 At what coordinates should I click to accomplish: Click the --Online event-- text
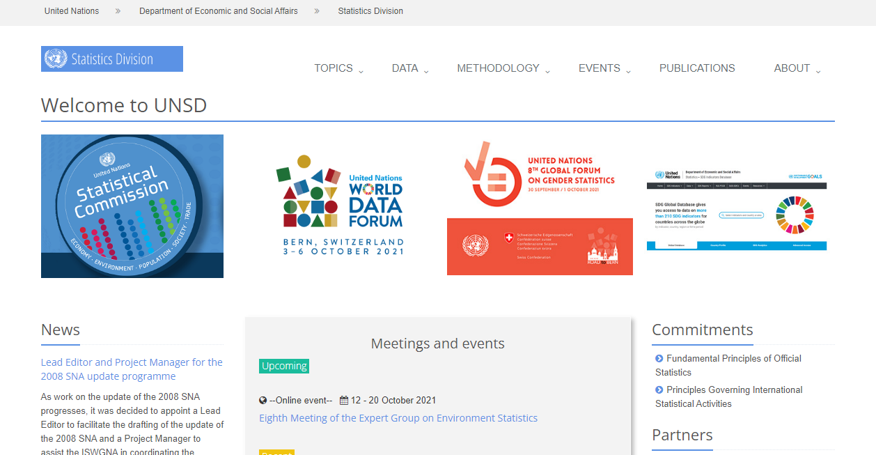click(301, 401)
